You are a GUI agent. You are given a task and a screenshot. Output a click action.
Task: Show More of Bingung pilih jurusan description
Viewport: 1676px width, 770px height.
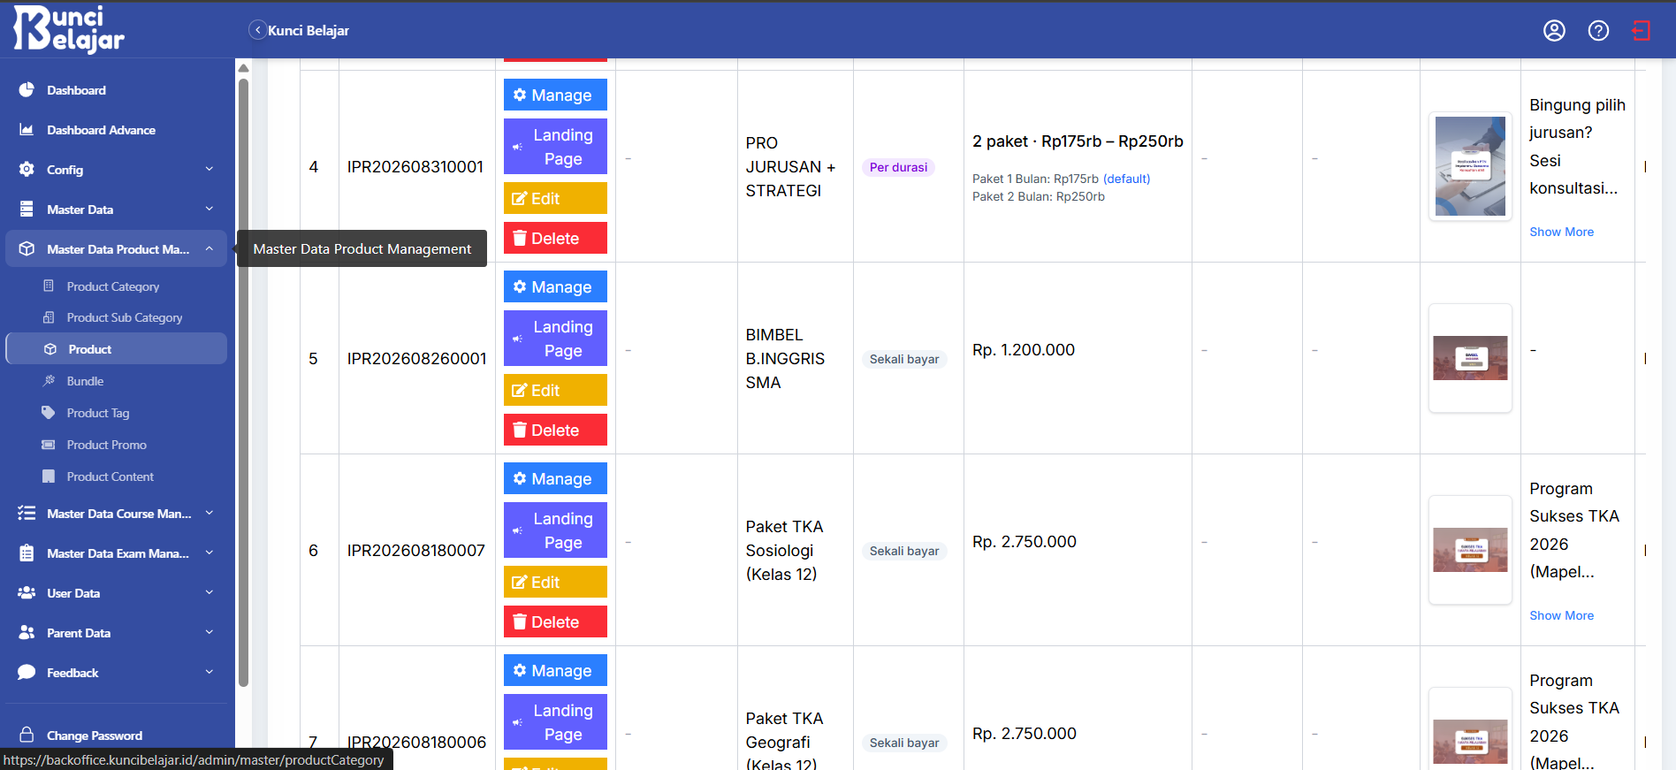click(x=1562, y=232)
